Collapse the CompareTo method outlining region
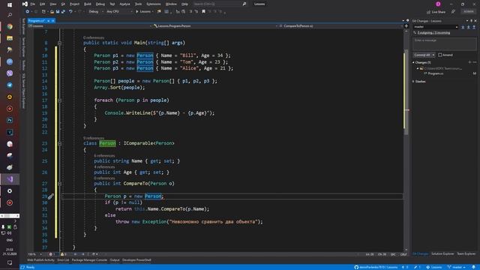The height and width of the screenshot is (270, 480). point(60,184)
